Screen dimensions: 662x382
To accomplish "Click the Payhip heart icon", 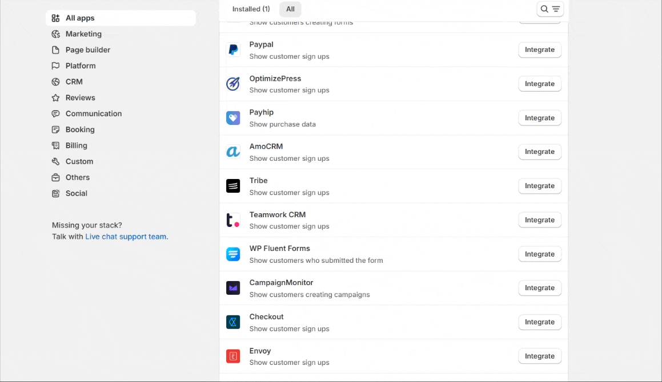I will 233,118.
